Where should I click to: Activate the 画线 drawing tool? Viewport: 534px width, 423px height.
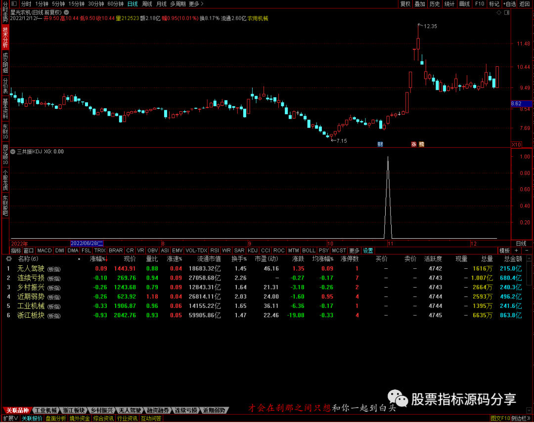click(464, 4)
